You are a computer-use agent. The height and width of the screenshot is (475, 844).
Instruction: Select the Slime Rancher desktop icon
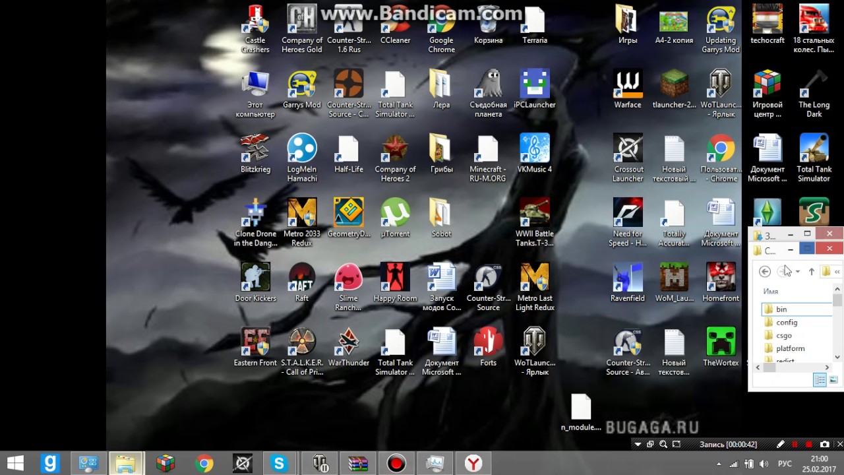pyautogui.click(x=348, y=287)
